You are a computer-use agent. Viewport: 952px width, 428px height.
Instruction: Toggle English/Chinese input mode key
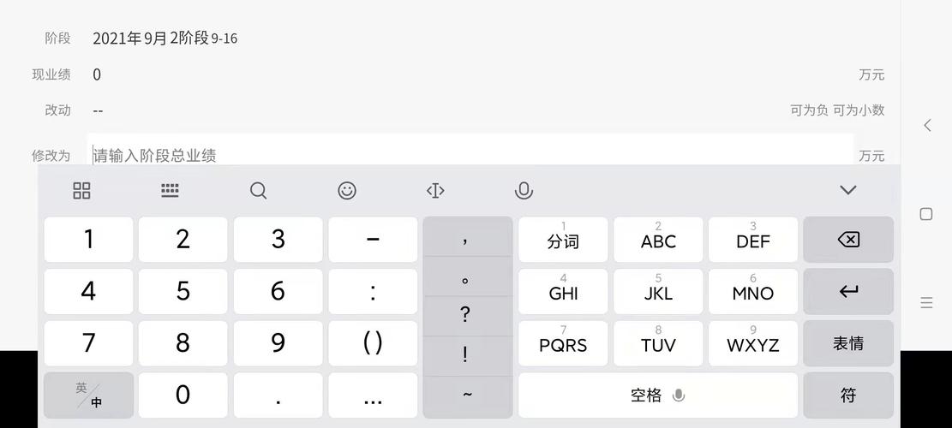(x=88, y=395)
